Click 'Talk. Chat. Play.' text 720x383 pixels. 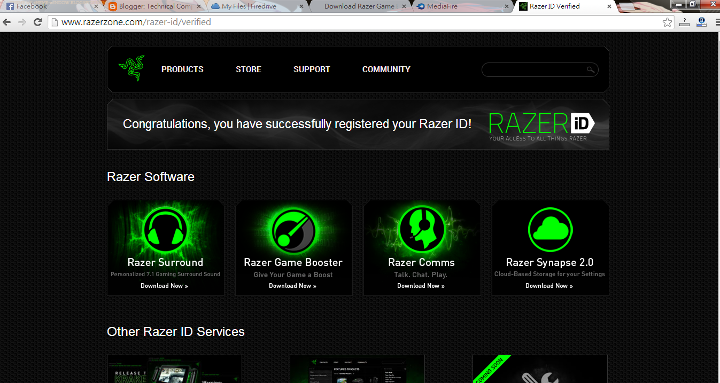(421, 275)
